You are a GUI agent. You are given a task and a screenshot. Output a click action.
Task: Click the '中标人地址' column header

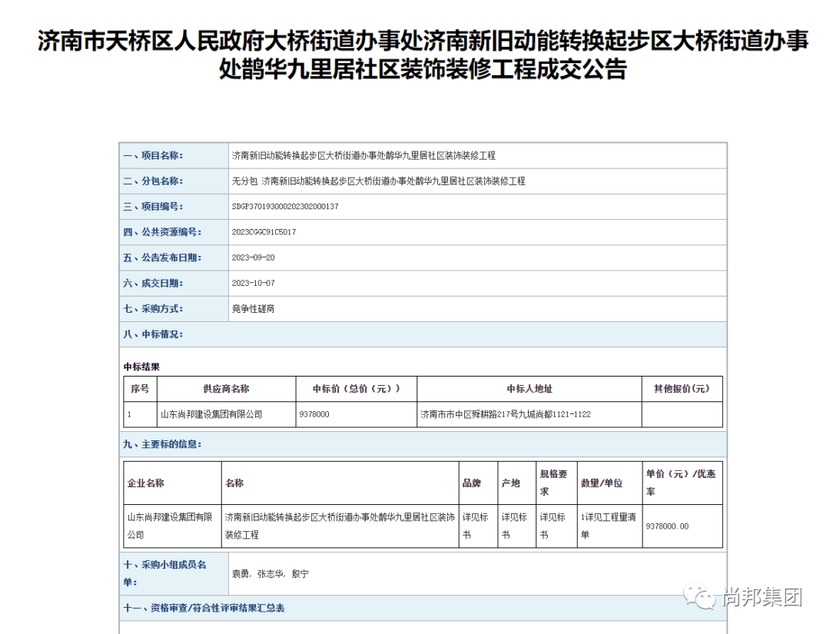(530, 389)
